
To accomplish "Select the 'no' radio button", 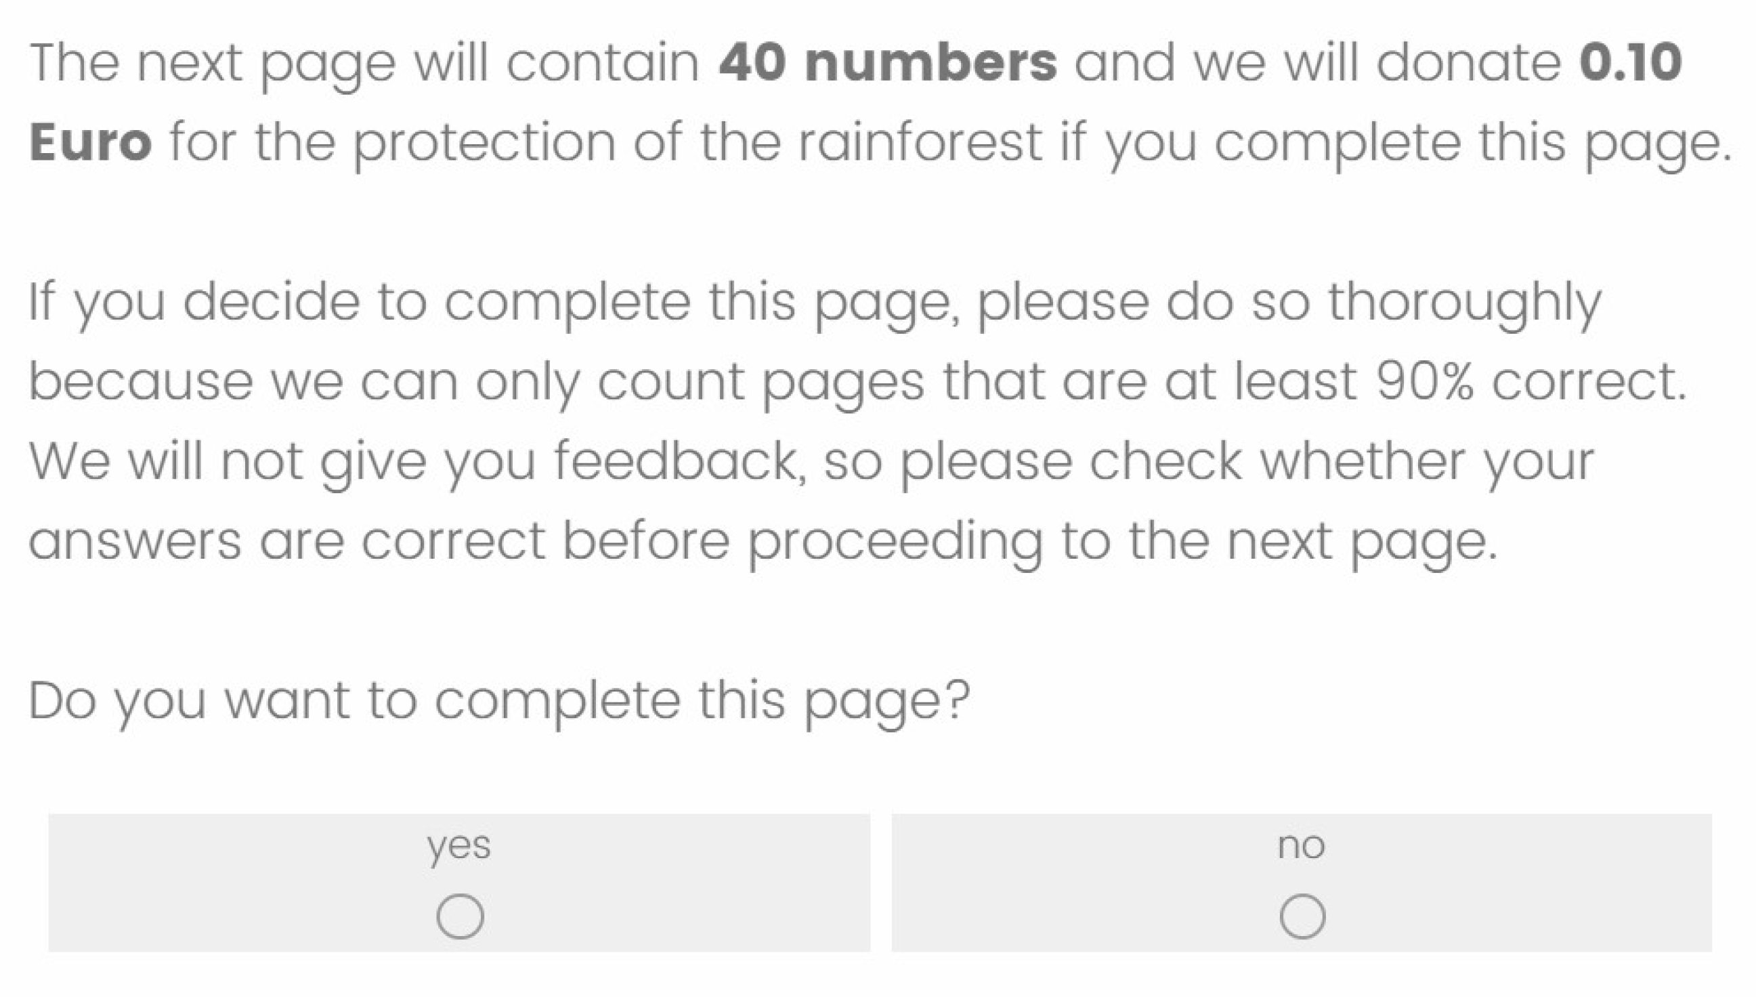I will (1302, 916).
